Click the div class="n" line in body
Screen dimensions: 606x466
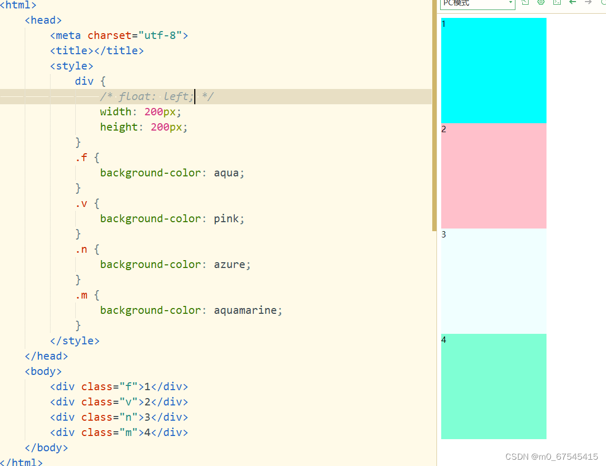pos(119,418)
